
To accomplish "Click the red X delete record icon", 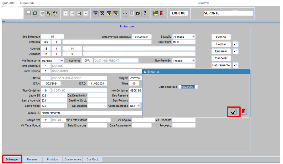I will coord(102,13).
